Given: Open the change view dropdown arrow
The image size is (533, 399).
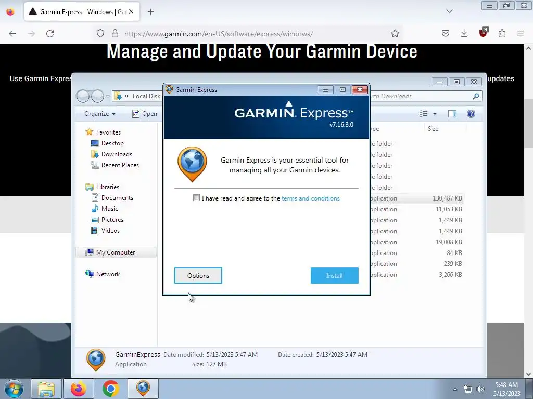Looking at the screenshot, I should (x=435, y=114).
